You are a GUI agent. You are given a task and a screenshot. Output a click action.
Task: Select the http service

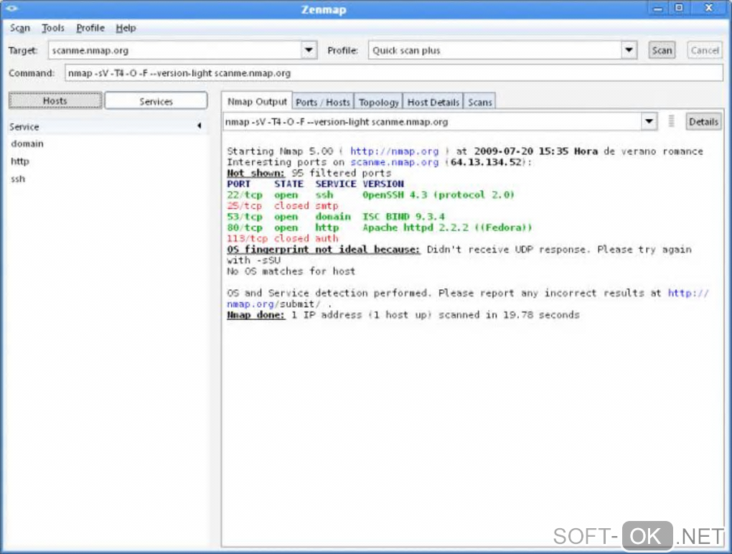point(20,161)
